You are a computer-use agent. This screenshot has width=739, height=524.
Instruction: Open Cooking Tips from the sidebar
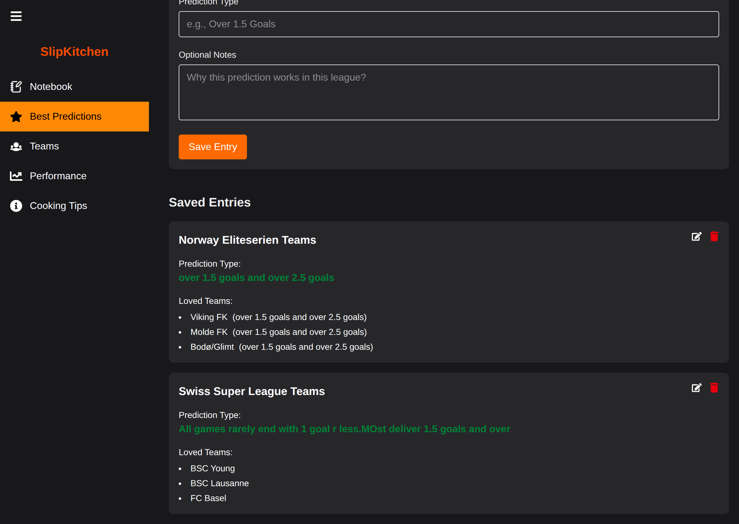pyautogui.click(x=58, y=206)
